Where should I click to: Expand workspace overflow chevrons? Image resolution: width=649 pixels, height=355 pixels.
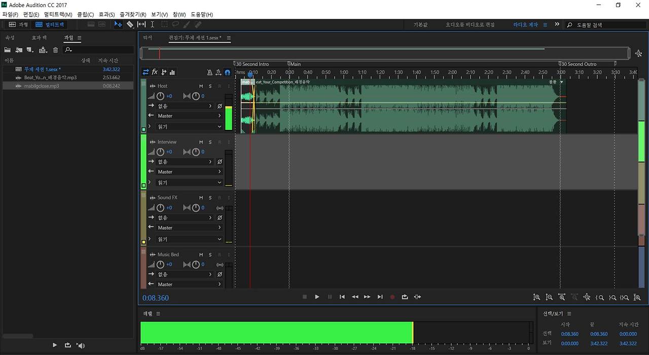pos(557,24)
